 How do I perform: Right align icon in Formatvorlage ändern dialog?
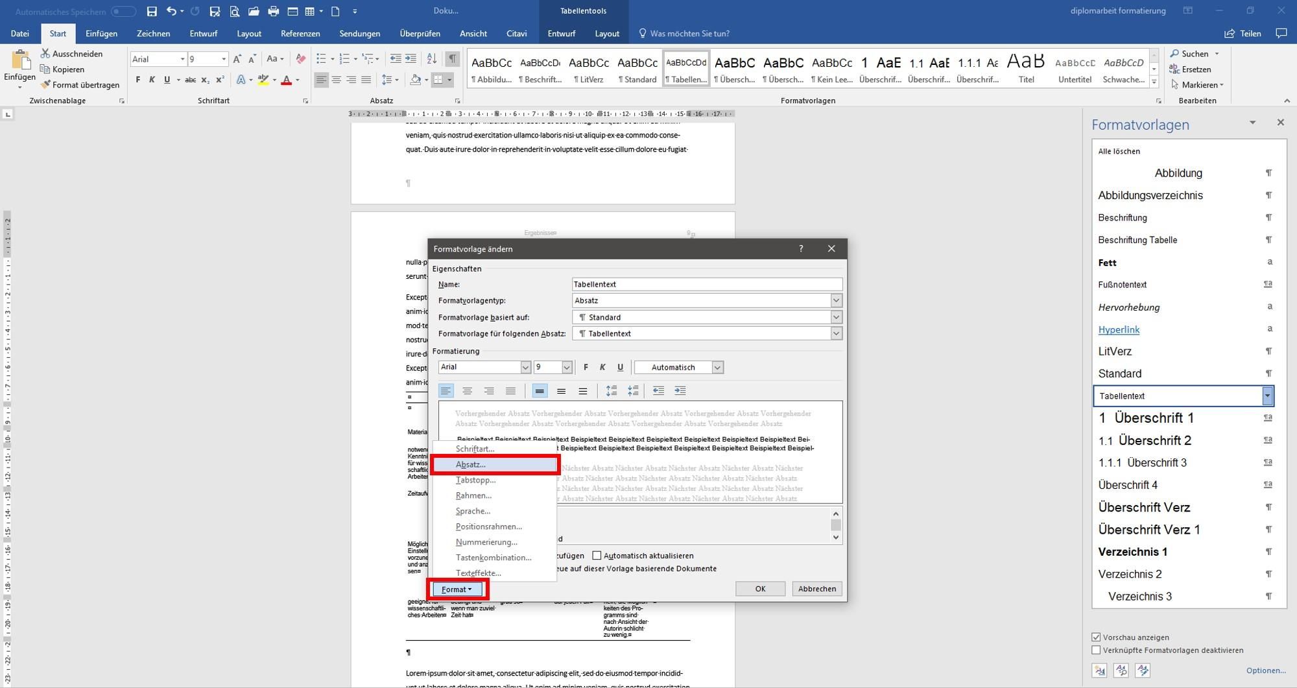(x=489, y=390)
